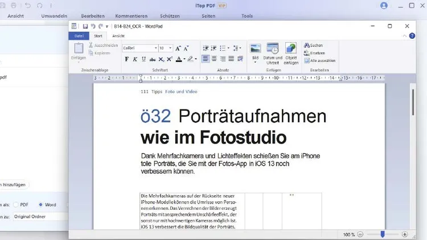Undo last action in WordPad quick access

[93, 26]
